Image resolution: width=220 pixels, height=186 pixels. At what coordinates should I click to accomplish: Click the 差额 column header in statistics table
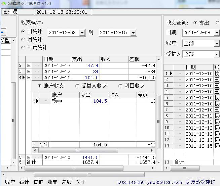pyautogui.click(x=142, y=59)
